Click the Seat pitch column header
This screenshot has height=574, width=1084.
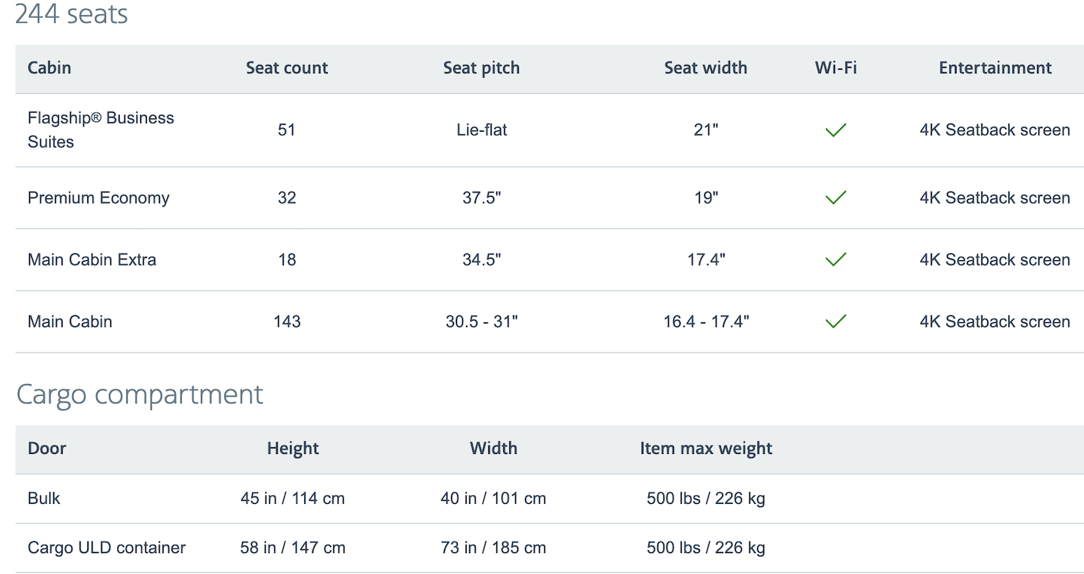coord(482,68)
